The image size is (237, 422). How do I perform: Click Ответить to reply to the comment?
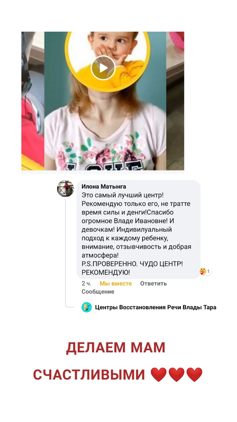coord(154,284)
